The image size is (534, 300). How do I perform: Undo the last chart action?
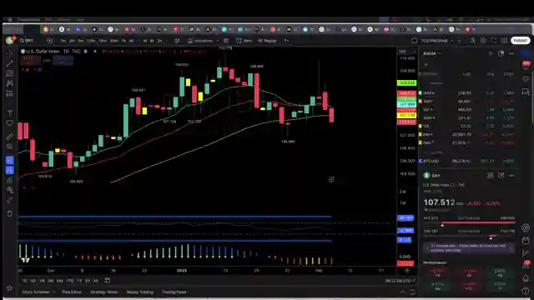(x=286, y=41)
